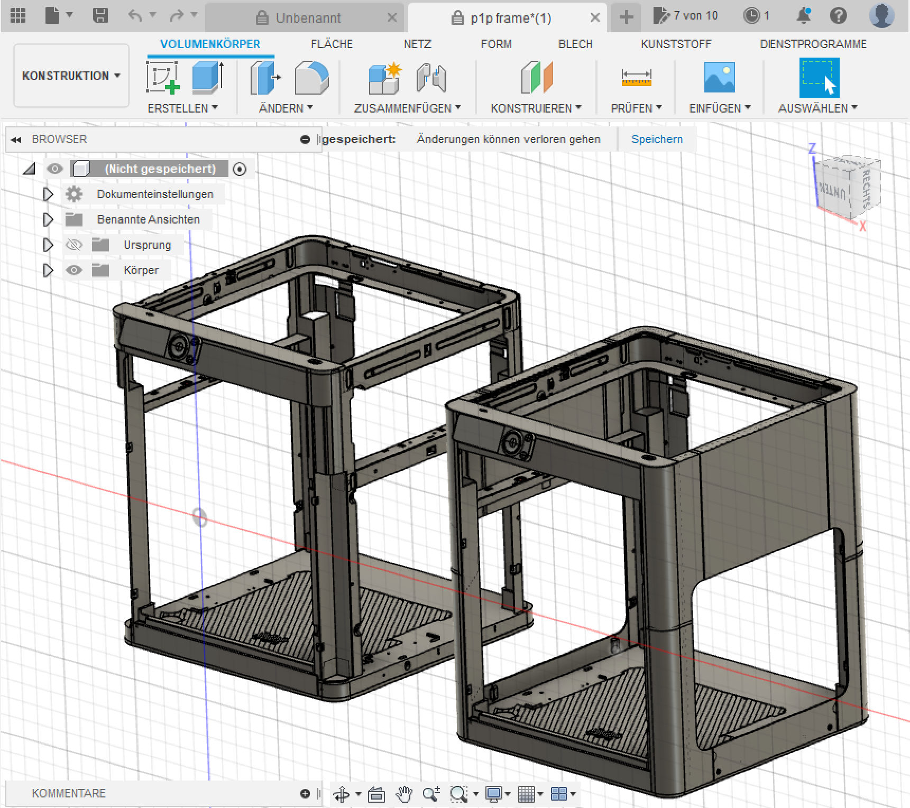Open the ZUSAMMENFÜGEN dropdown menu
The width and height of the screenshot is (910, 808).
pyautogui.click(x=407, y=108)
